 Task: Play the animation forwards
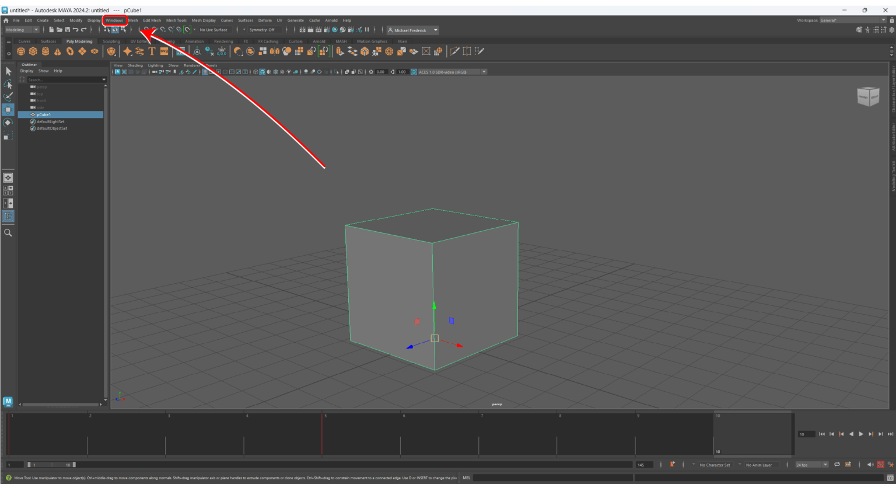[861, 434]
